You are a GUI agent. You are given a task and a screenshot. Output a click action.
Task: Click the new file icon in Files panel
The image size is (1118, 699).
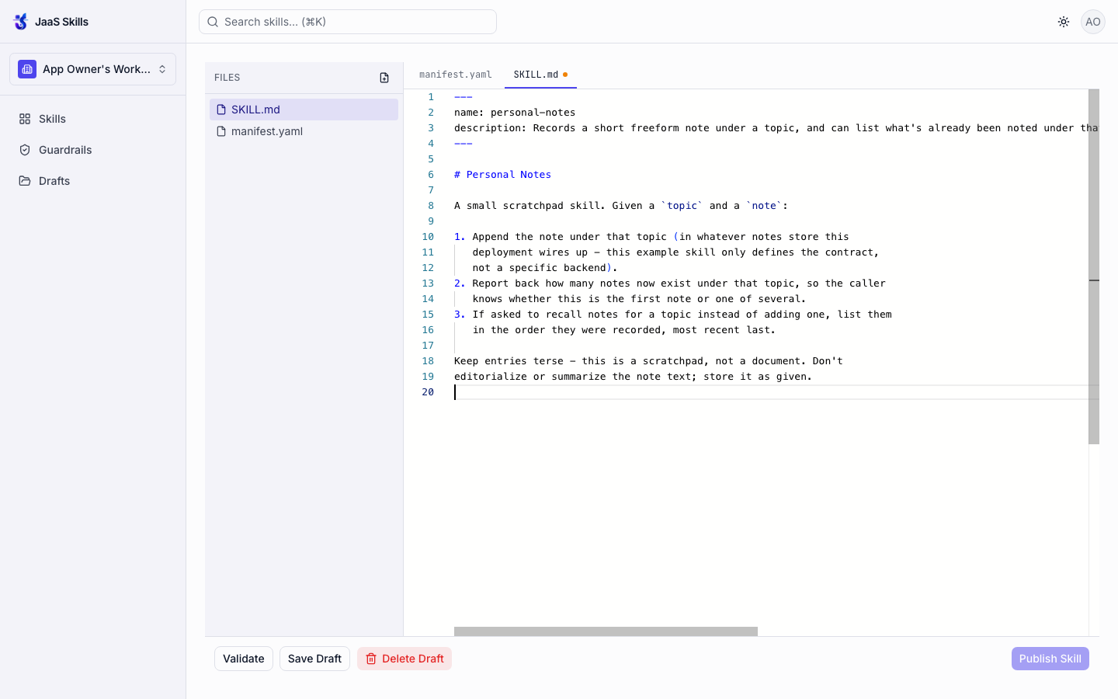384,78
